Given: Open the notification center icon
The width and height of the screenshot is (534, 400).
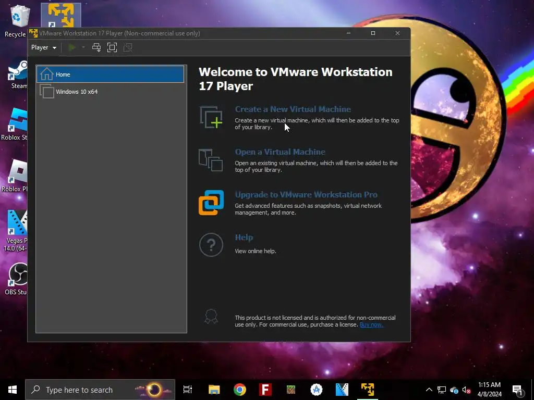Looking at the screenshot, I should click(517, 391).
